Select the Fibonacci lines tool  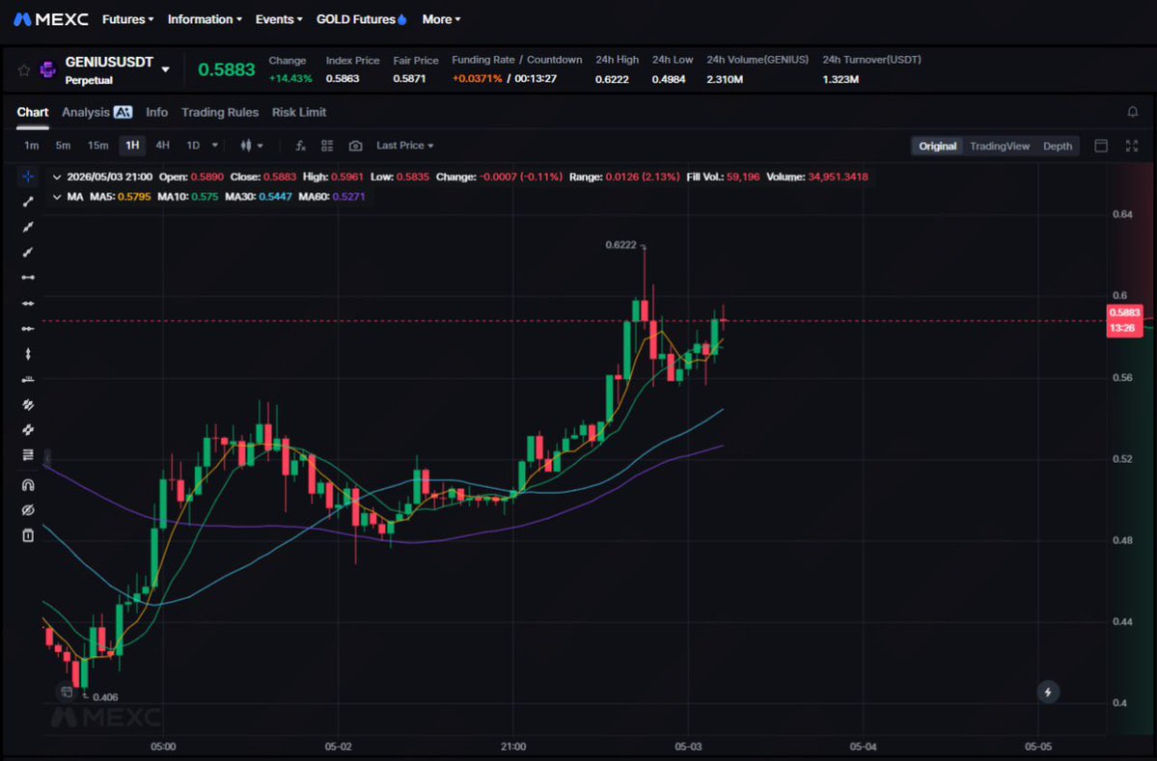[x=28, y=455]
